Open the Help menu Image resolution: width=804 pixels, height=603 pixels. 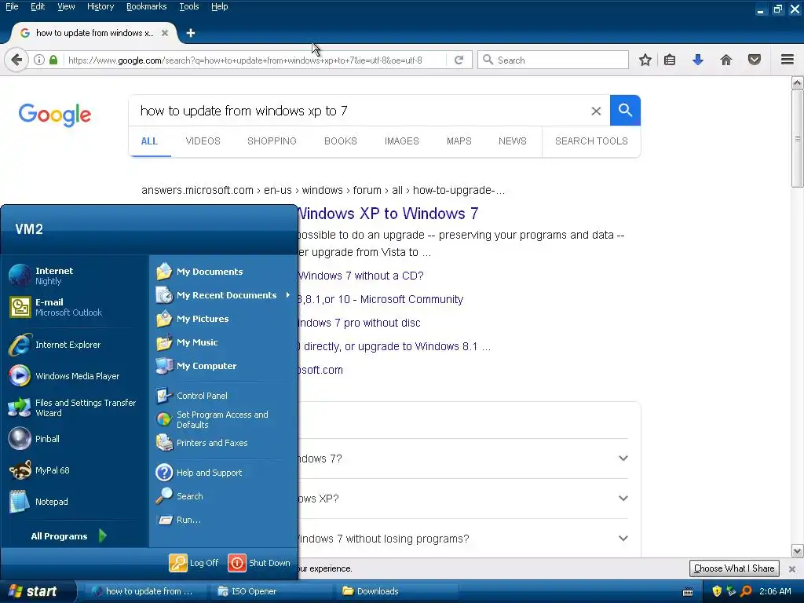coord(220,6)
